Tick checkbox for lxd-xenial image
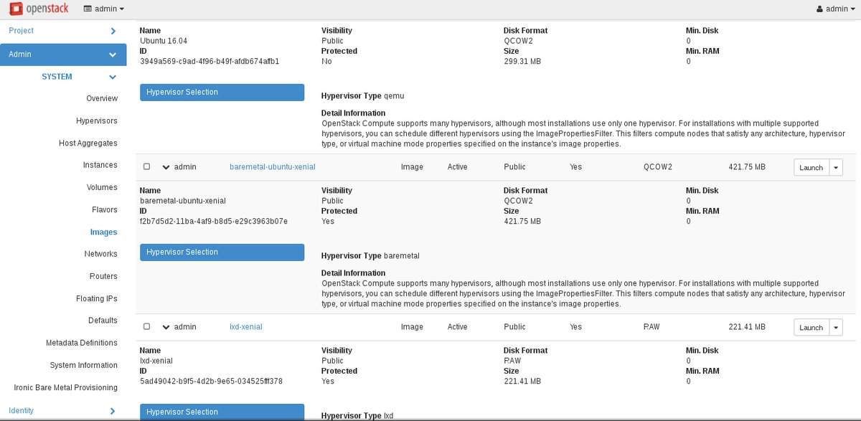This screenshot has height=421, width=861. pos(147,327)
